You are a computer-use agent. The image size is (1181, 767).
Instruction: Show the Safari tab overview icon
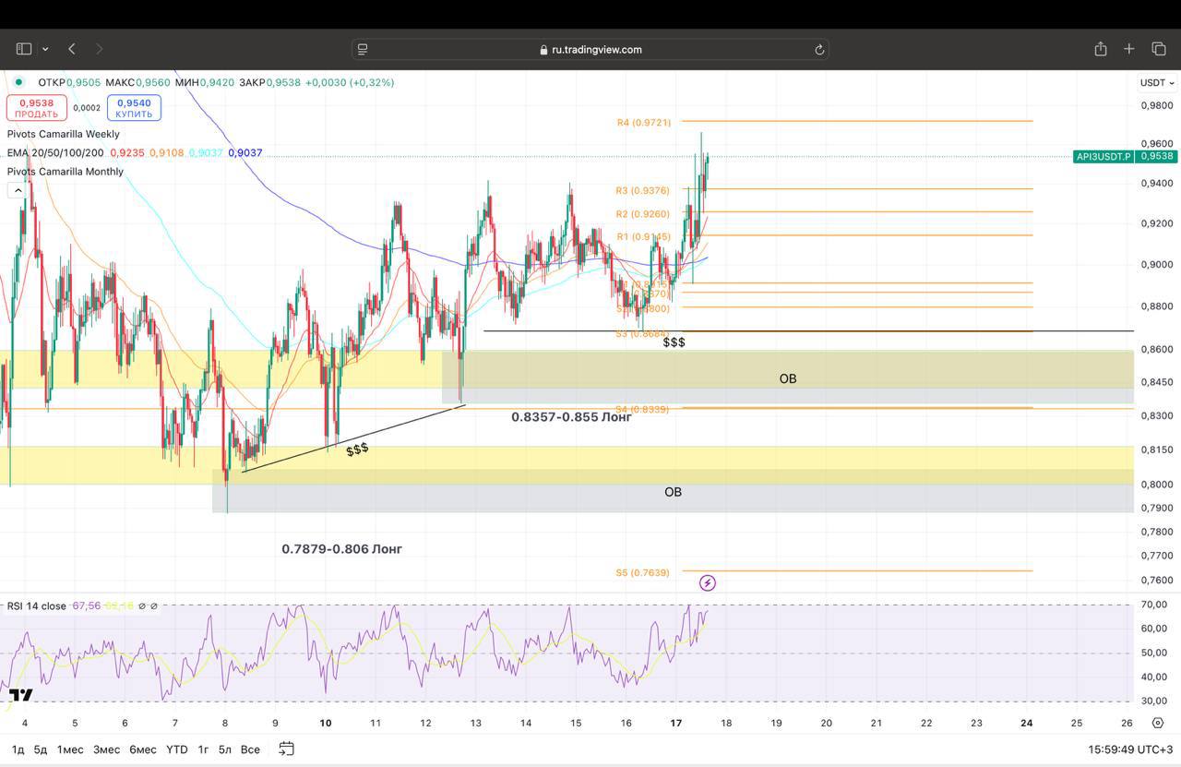point(1159,49)
